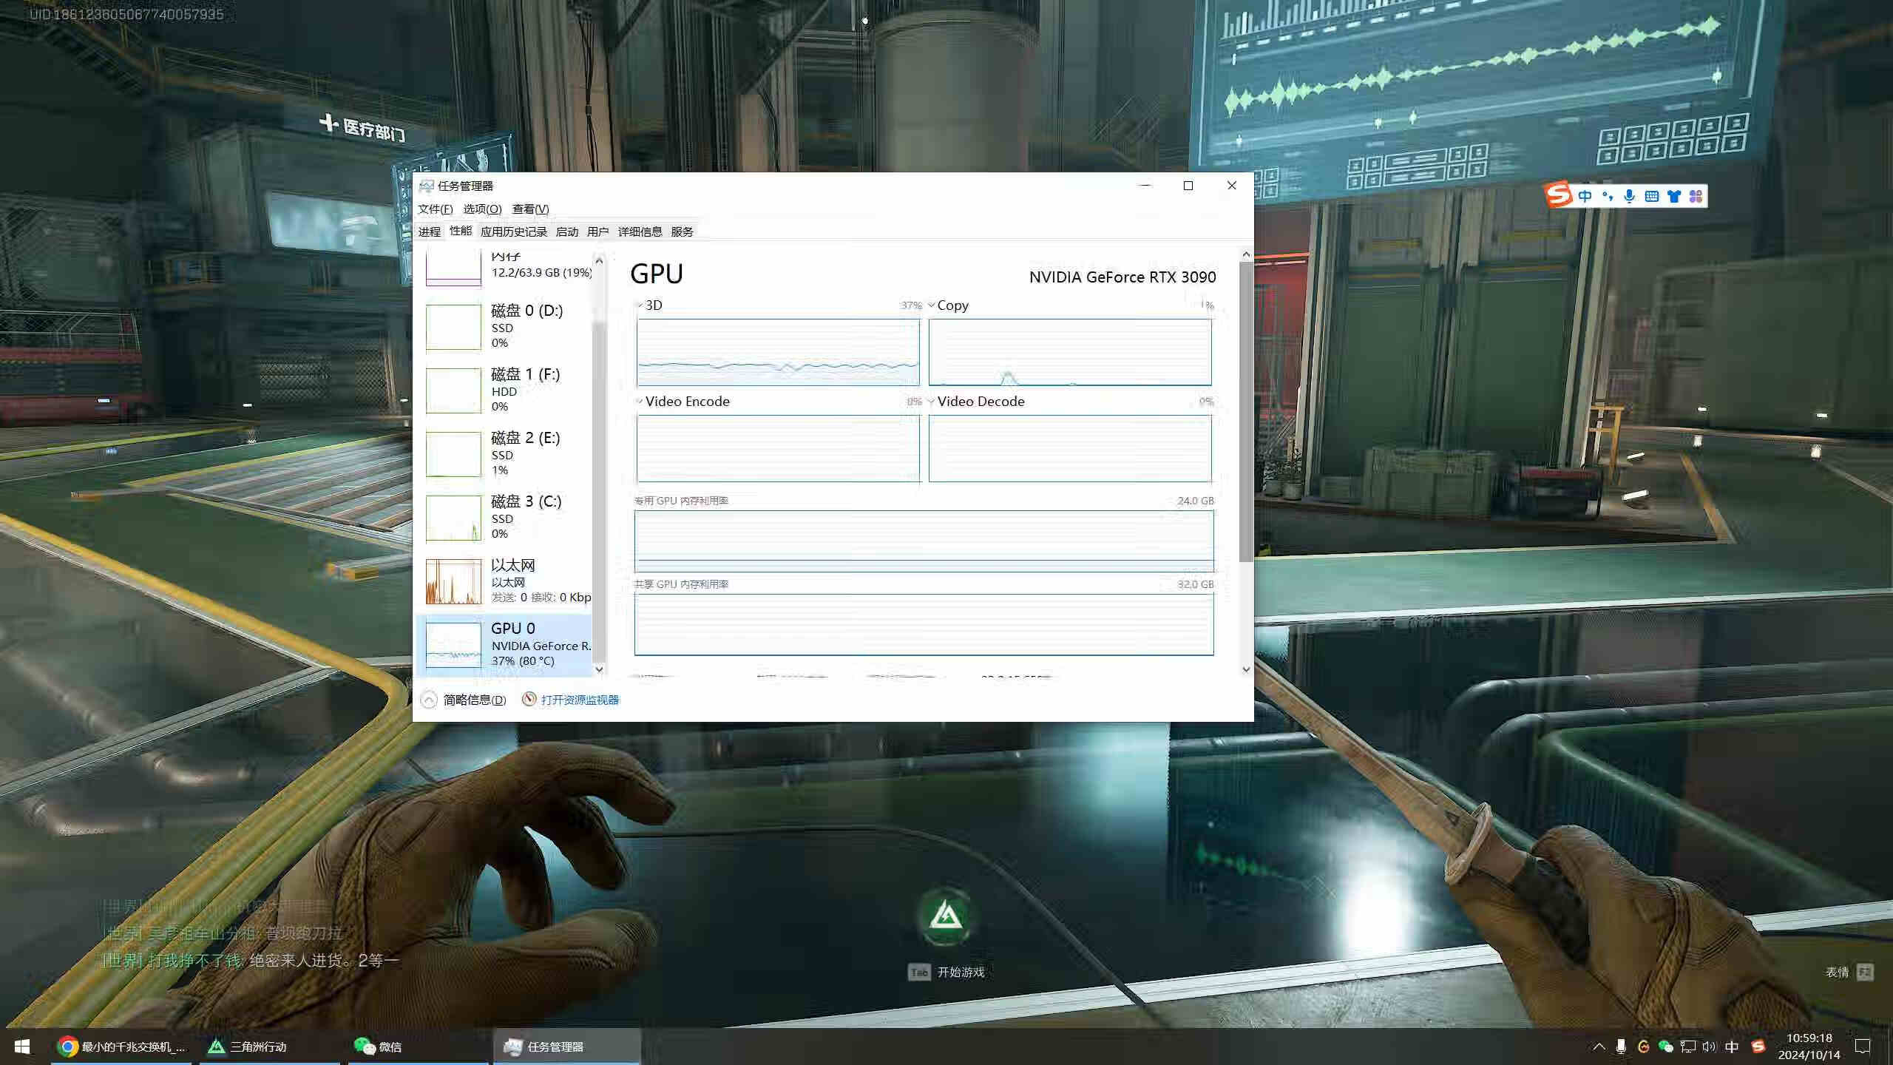The height and width of the screenshot is (1065, 1893).
Task: Select the 以太网 network item
Action: point(505,581)
